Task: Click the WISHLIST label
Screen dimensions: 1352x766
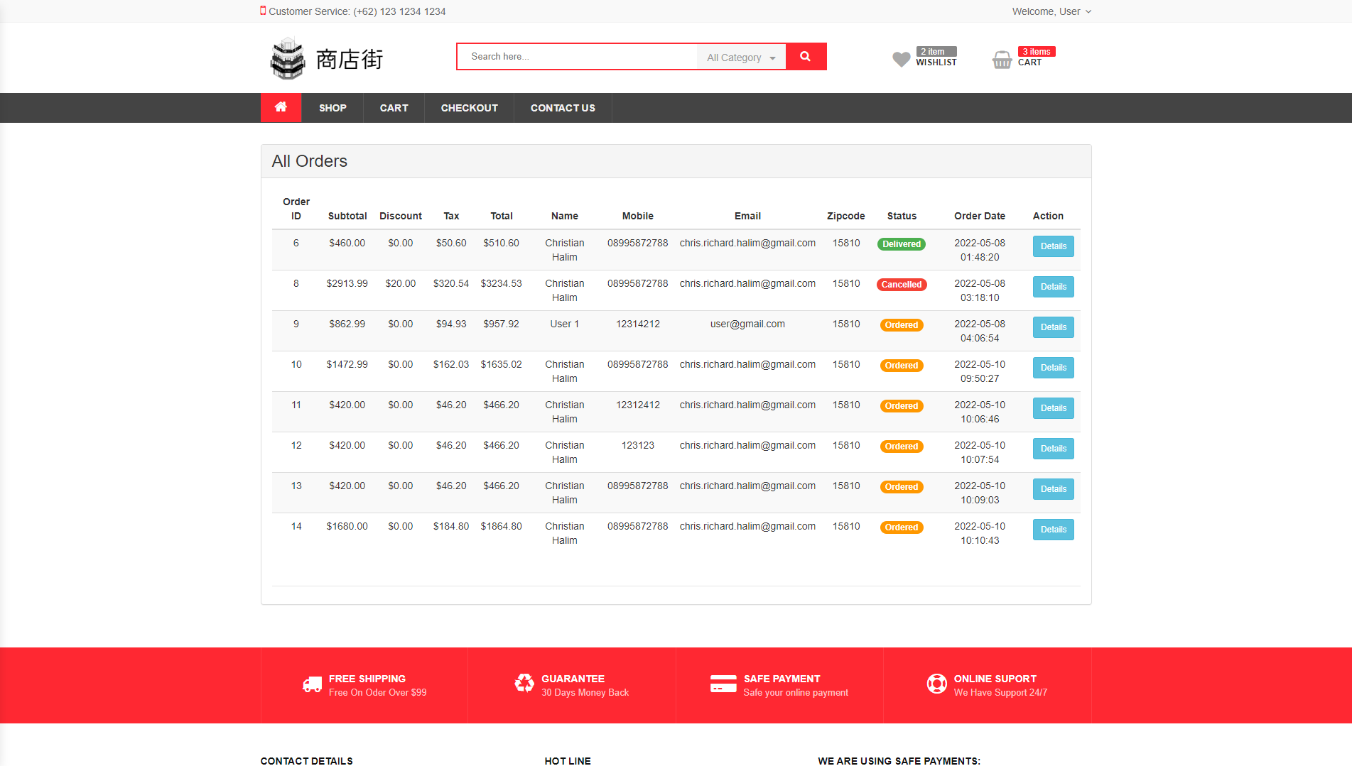Action: point(936,62)
